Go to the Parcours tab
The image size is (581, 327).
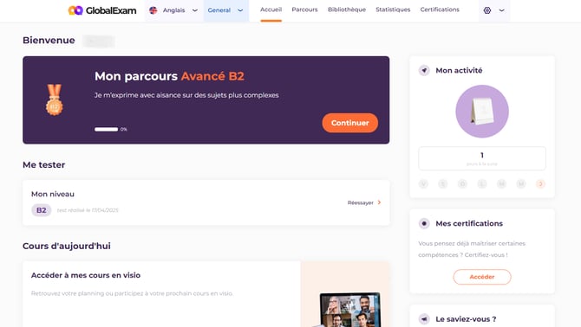tap(304, 10)
